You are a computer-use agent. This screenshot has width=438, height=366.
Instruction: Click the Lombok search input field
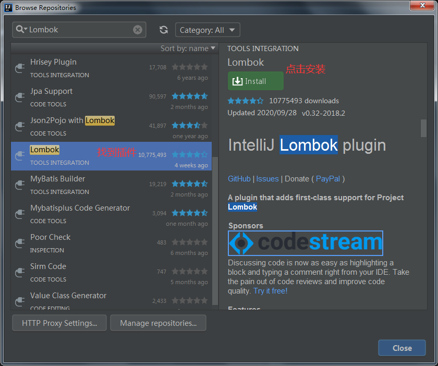(79, 30)
